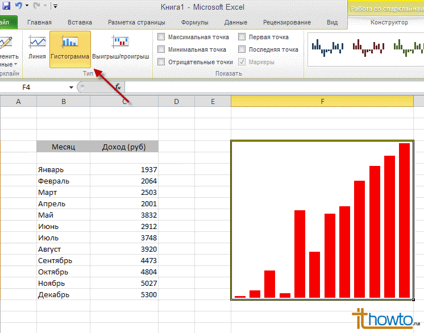This screenshot has height=333, width=424.
Task: Toggle the Маркеры checkbox
Action: [242, 61]
